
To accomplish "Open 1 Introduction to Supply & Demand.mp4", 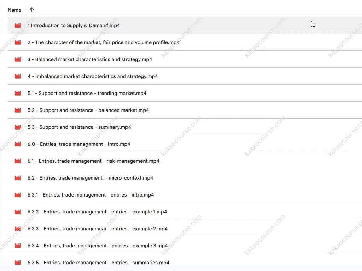I will coord(74,25).
